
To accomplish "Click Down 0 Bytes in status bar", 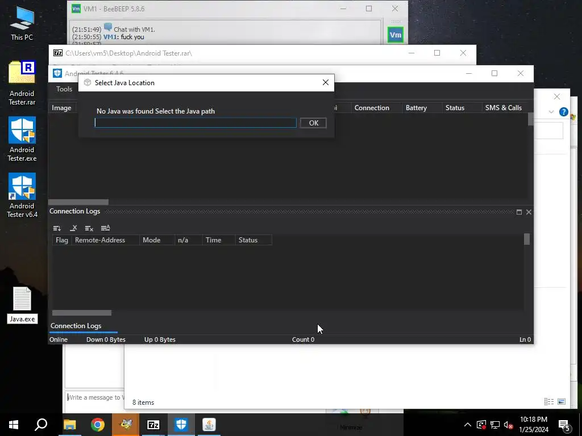I will [106, 339].
